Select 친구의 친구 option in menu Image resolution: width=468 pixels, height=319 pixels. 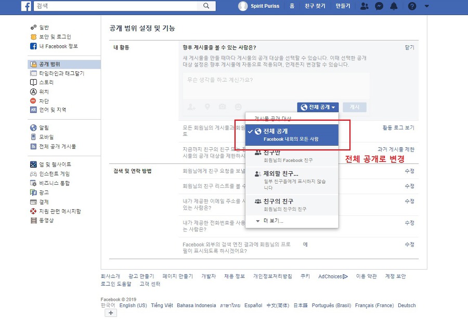point(292,205)
